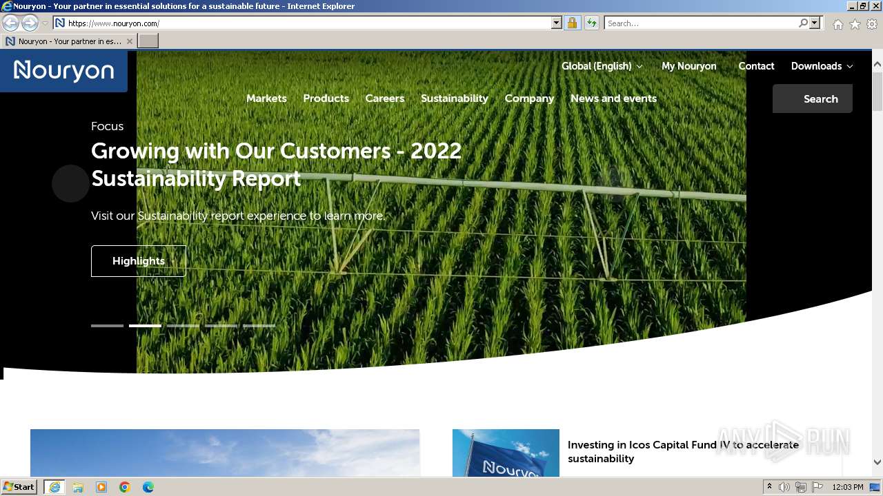Open the browser Home icon

[x=837, y=24]
